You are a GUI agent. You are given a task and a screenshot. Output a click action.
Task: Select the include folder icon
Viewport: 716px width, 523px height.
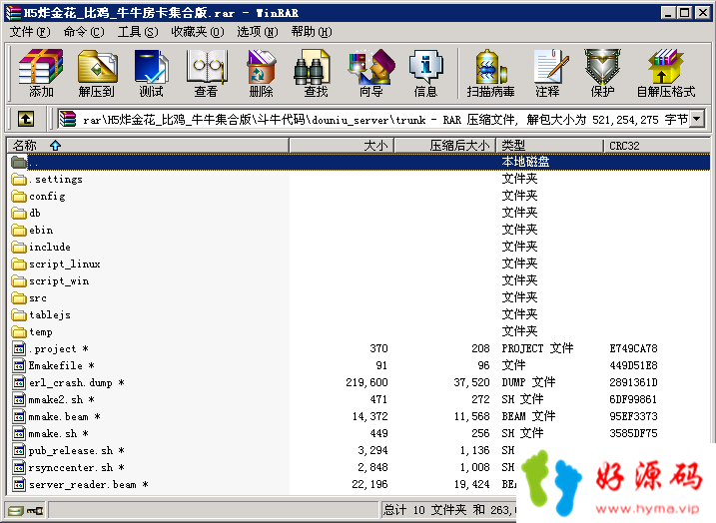pos(19,247)
